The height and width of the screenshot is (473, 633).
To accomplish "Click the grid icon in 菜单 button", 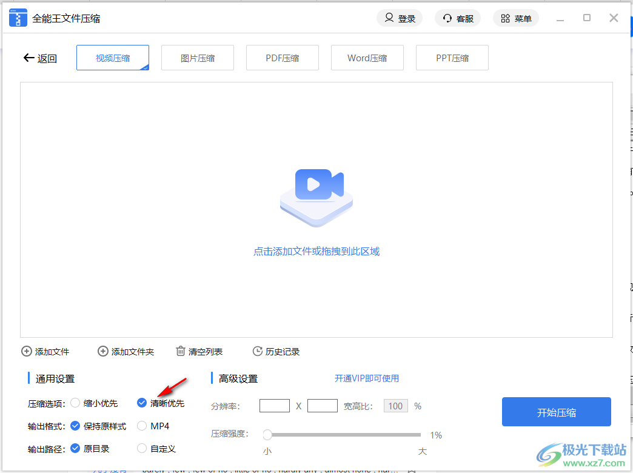I will pyautogui.click(x=506, y=18).
